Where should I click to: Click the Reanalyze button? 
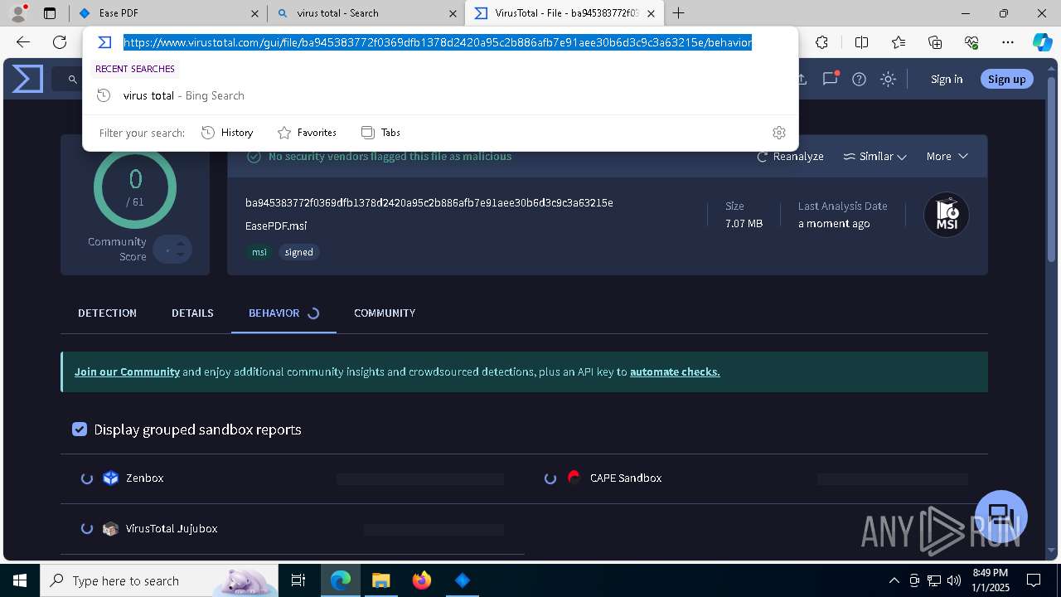pyautogui.click(x=790, y=156)
